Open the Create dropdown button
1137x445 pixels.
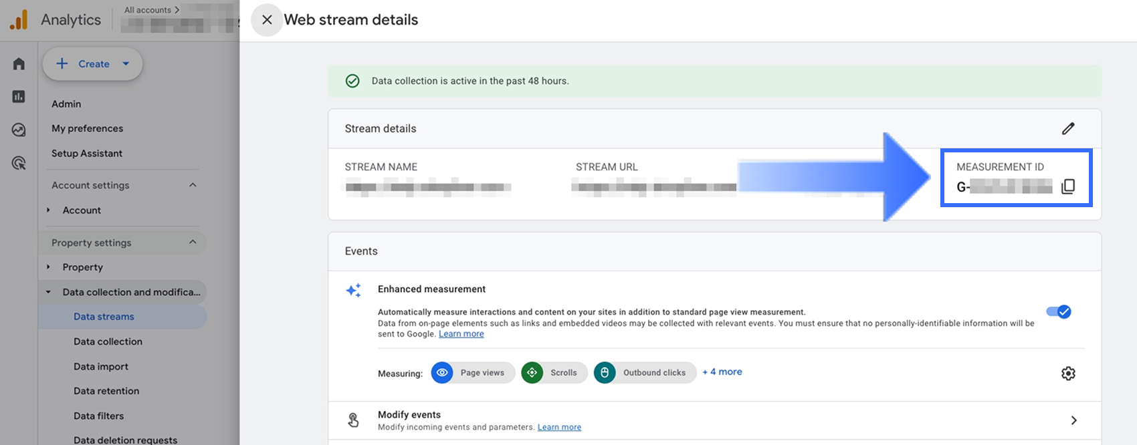click(x=93, y=64)
